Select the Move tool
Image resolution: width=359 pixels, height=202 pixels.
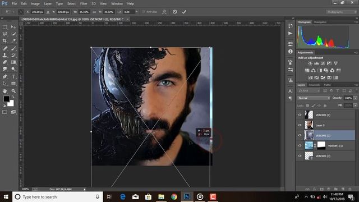pos(13,27)
